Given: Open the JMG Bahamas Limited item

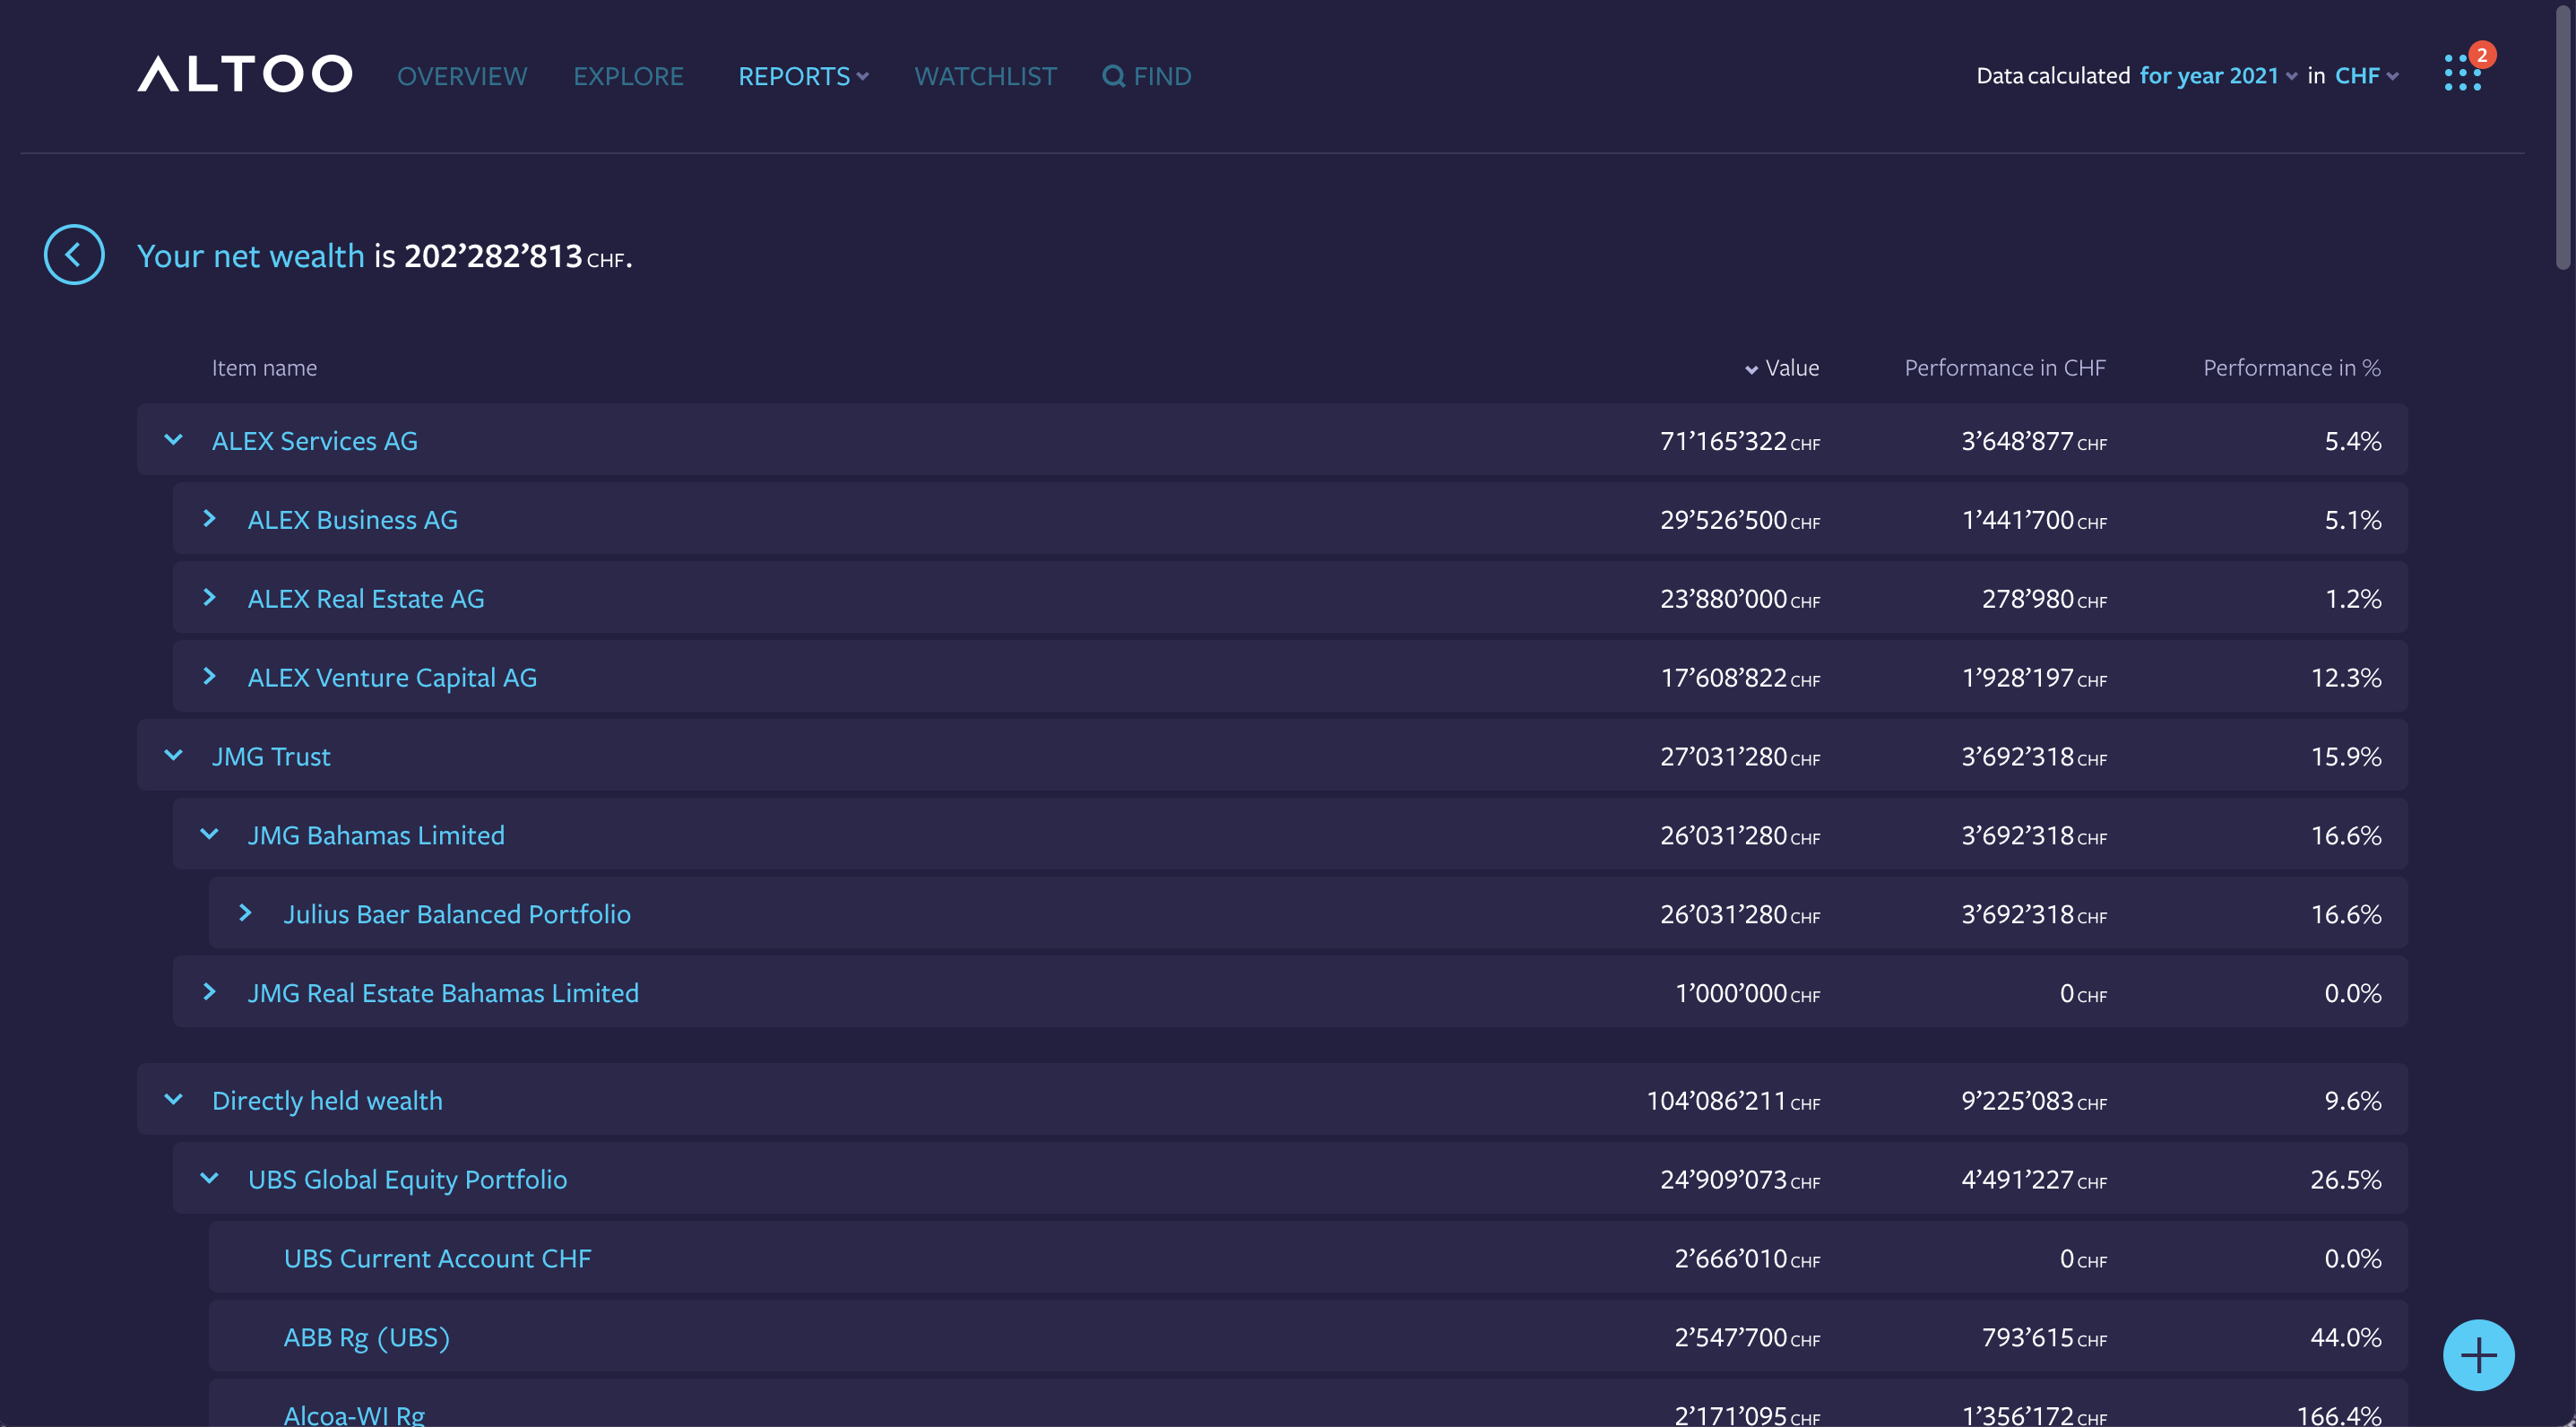Looking at the screenshot, I should click(376, 836).
